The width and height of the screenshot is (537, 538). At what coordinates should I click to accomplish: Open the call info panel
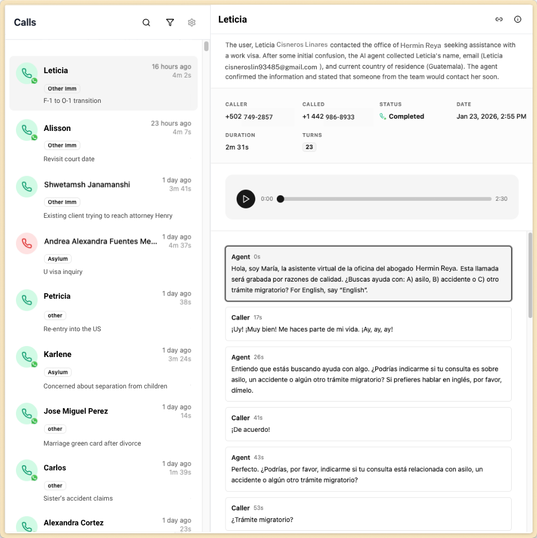(517, 19)
